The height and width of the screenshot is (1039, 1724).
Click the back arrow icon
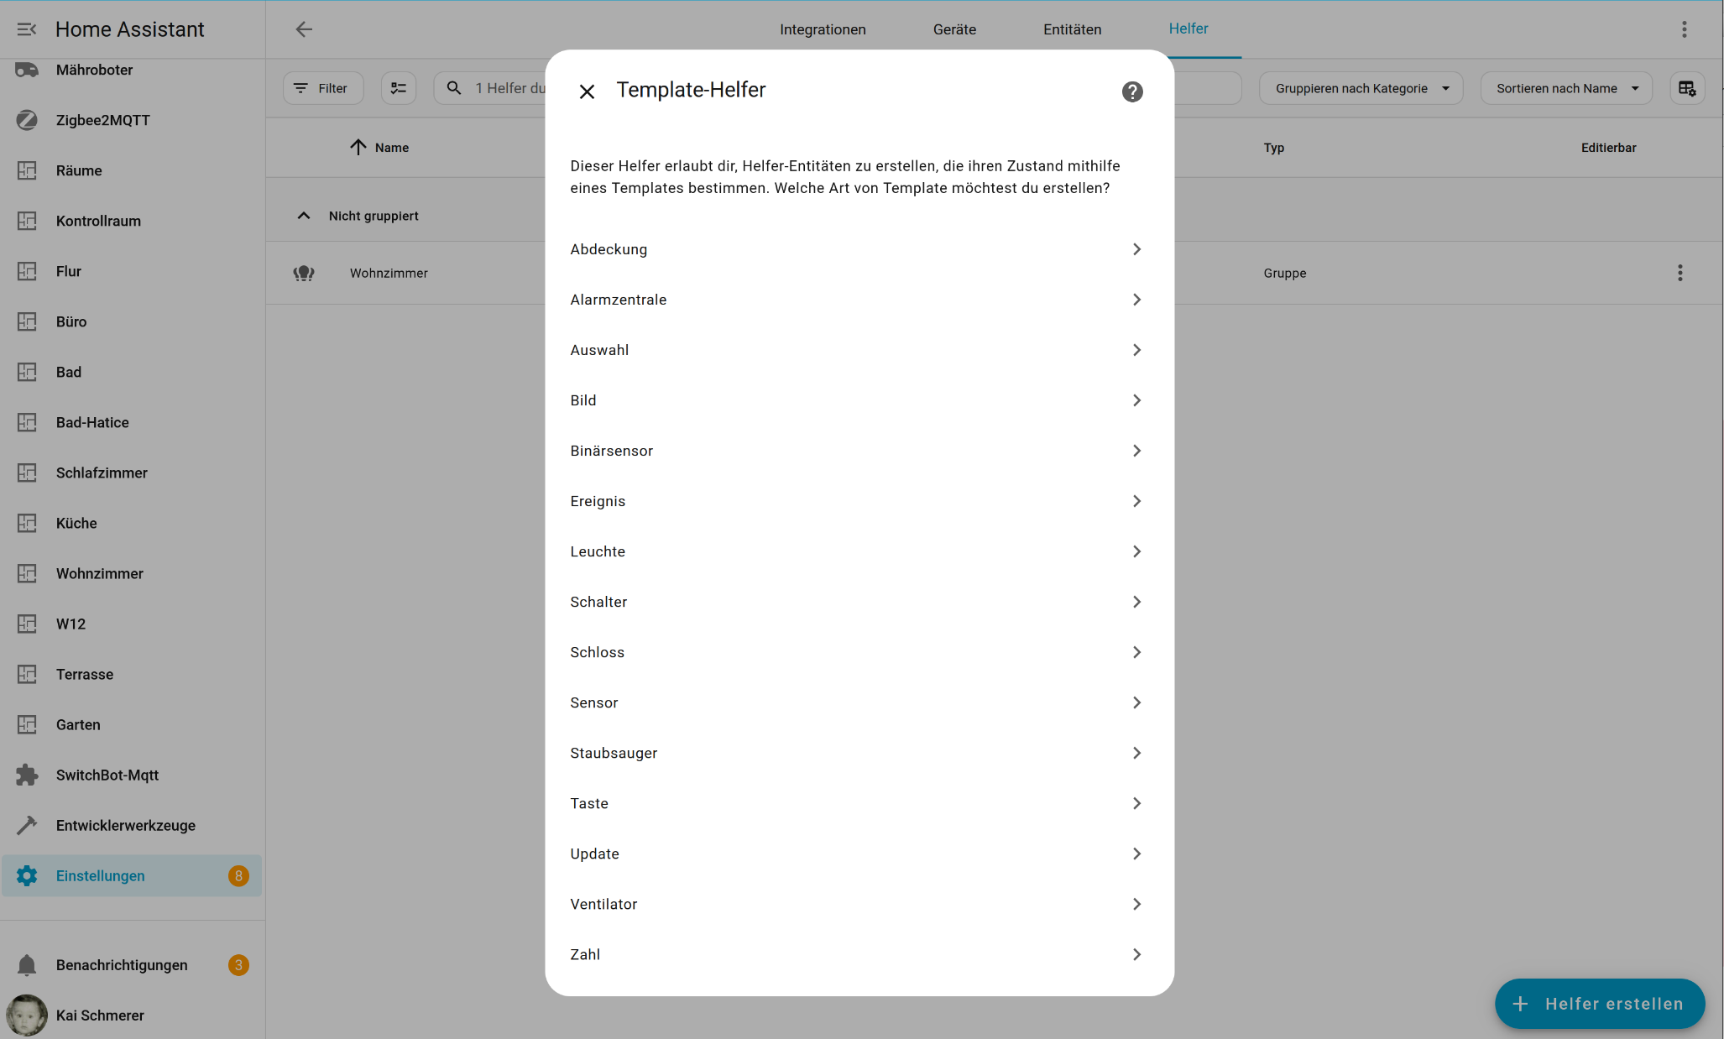(304, 29)
